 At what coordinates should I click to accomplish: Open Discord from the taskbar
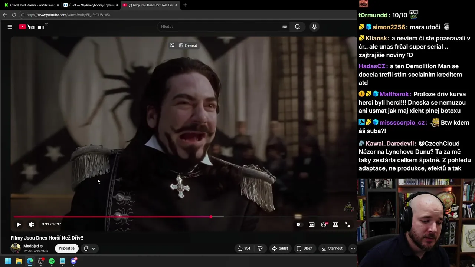pyautogui.click(x=73, y=261)
